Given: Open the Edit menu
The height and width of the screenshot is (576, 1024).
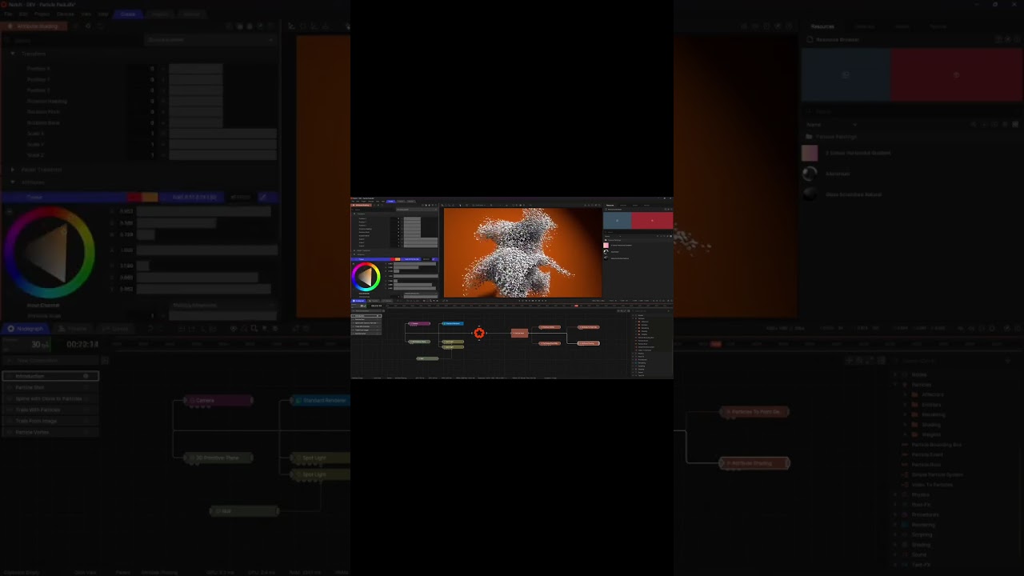Looking at the screenshot, I should 23,14.
